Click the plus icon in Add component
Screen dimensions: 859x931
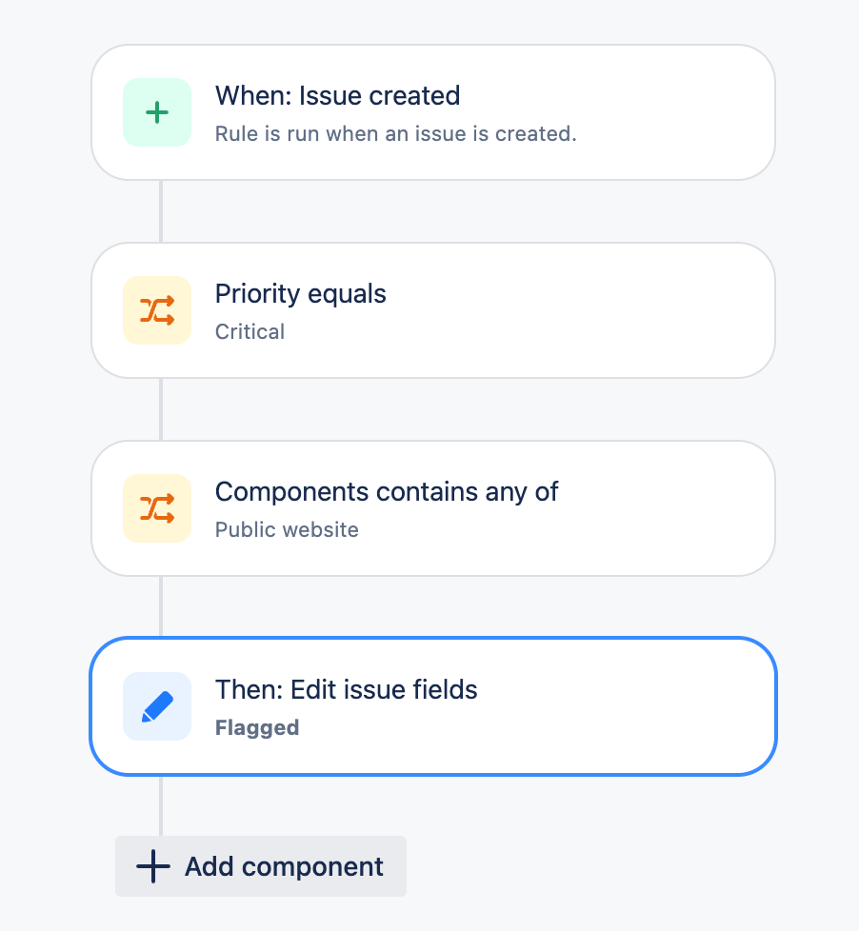coord(153,866)
